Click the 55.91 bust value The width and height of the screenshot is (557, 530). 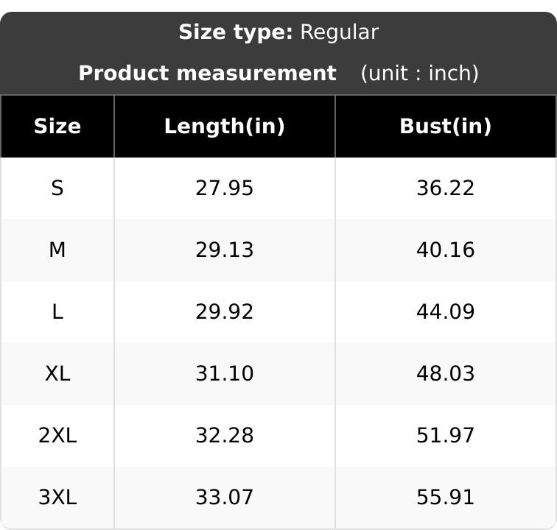[446, 497]
